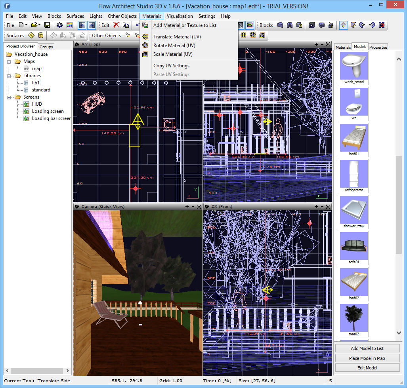Click the yellow diamond surface icon

tap(31, 35)
